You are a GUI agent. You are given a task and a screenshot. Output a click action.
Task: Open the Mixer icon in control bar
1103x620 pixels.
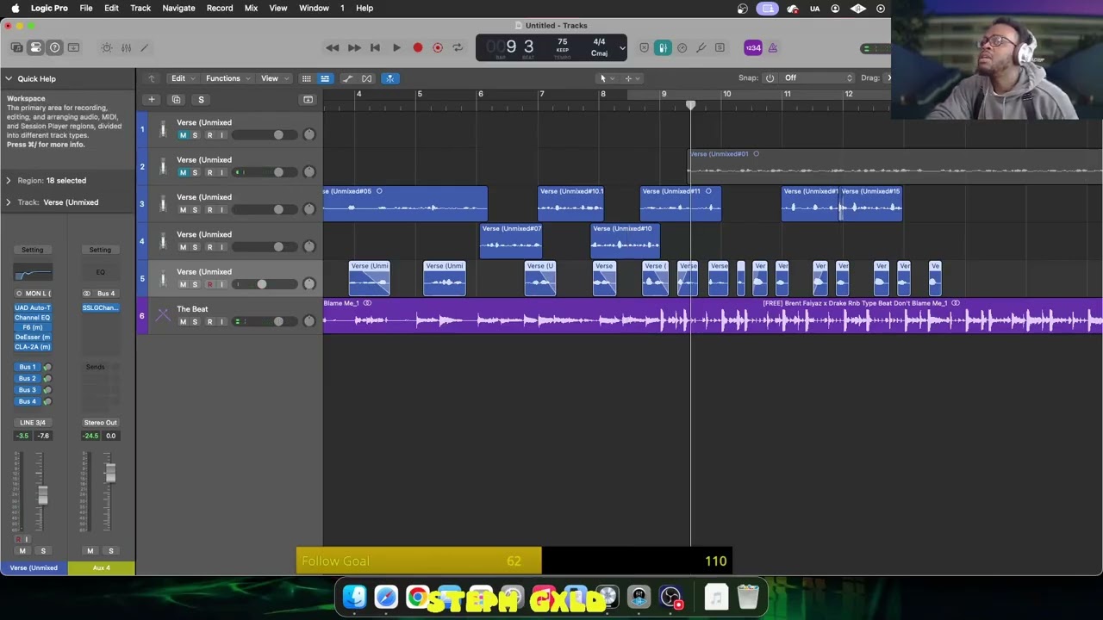tap(126, 47)
